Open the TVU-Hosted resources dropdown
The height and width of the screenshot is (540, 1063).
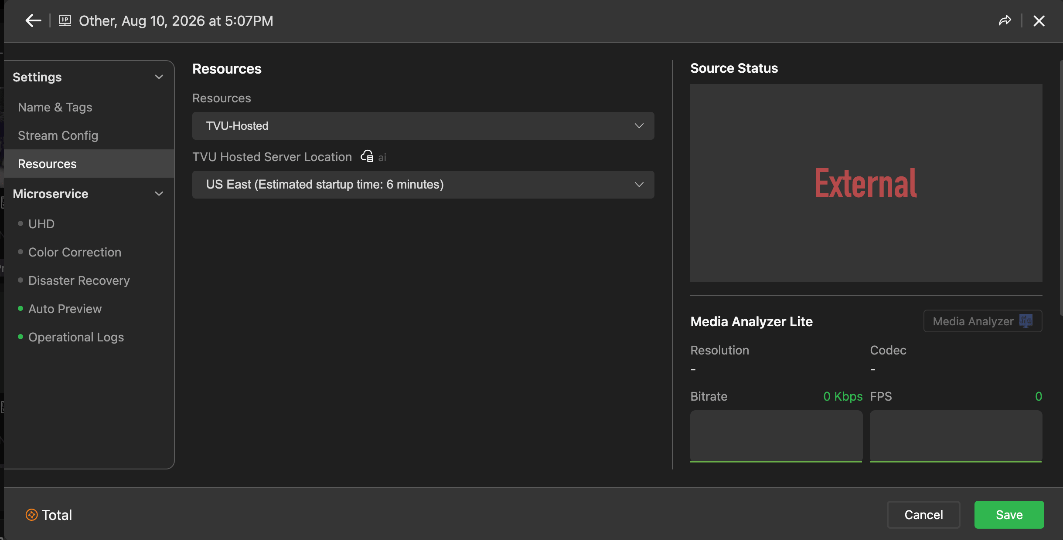coord(423,126)
